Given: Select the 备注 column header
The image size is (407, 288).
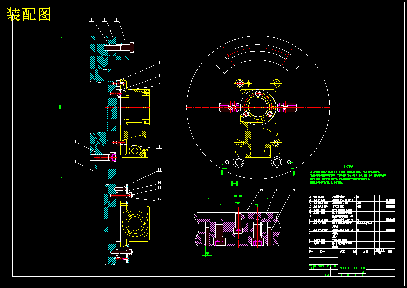Looking at the screenshot, I should point(390,252).
